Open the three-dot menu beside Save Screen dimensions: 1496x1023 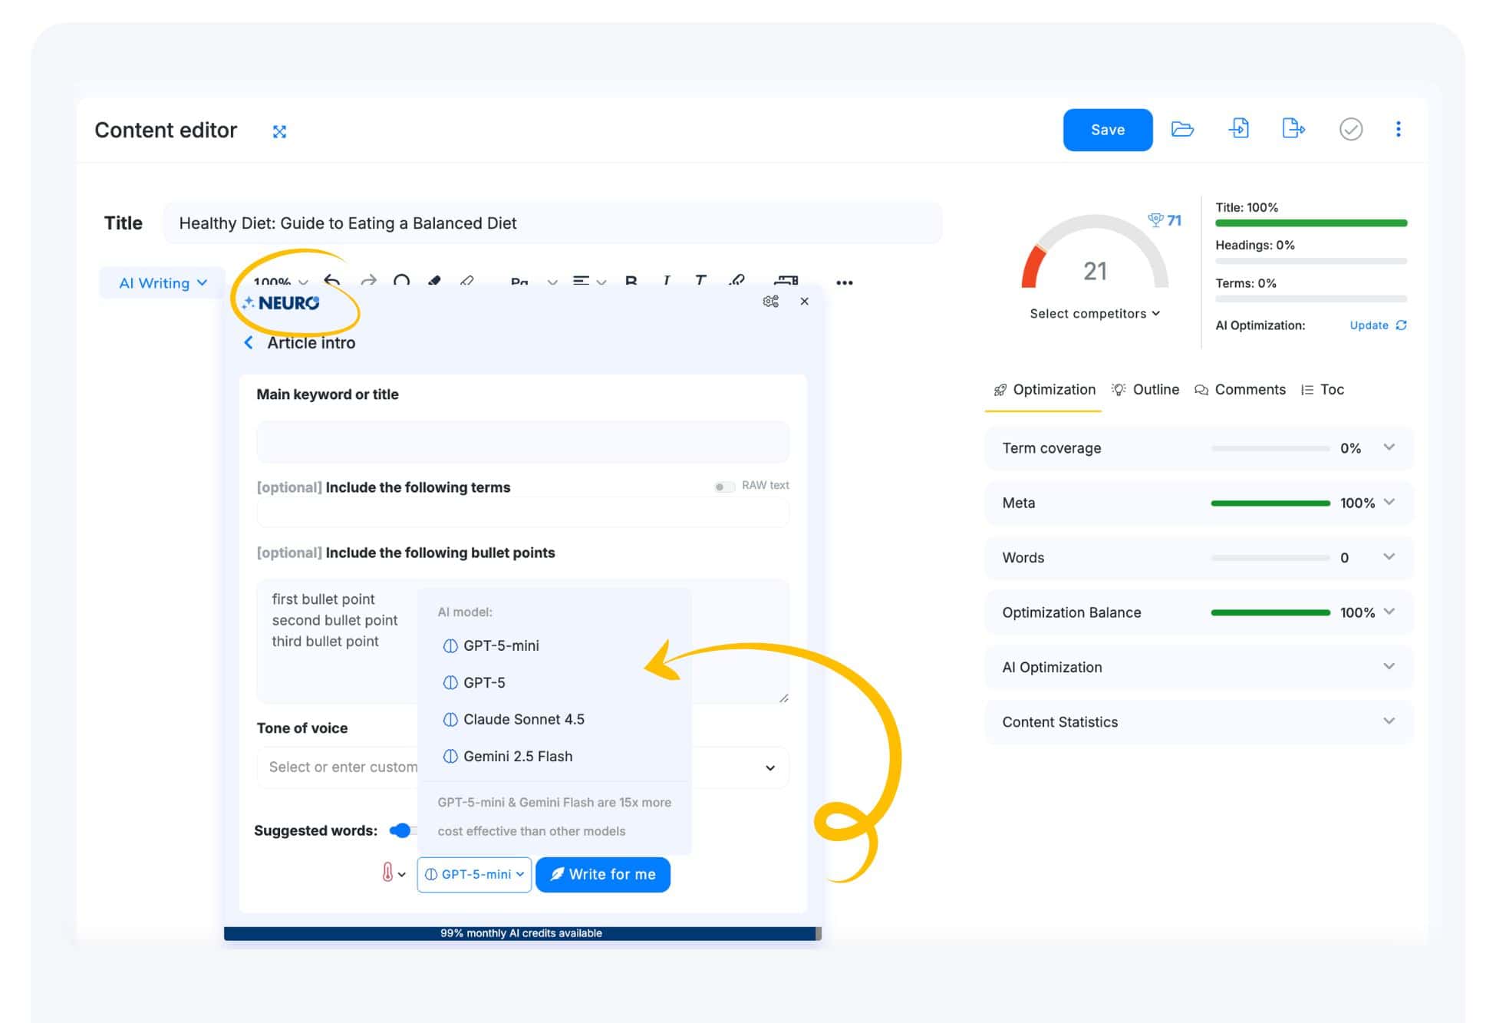(1398, 129)
